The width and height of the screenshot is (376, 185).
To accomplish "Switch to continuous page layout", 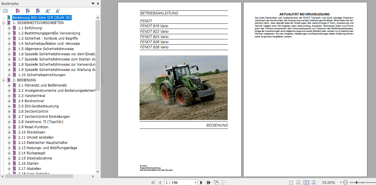I will [298, 182].
